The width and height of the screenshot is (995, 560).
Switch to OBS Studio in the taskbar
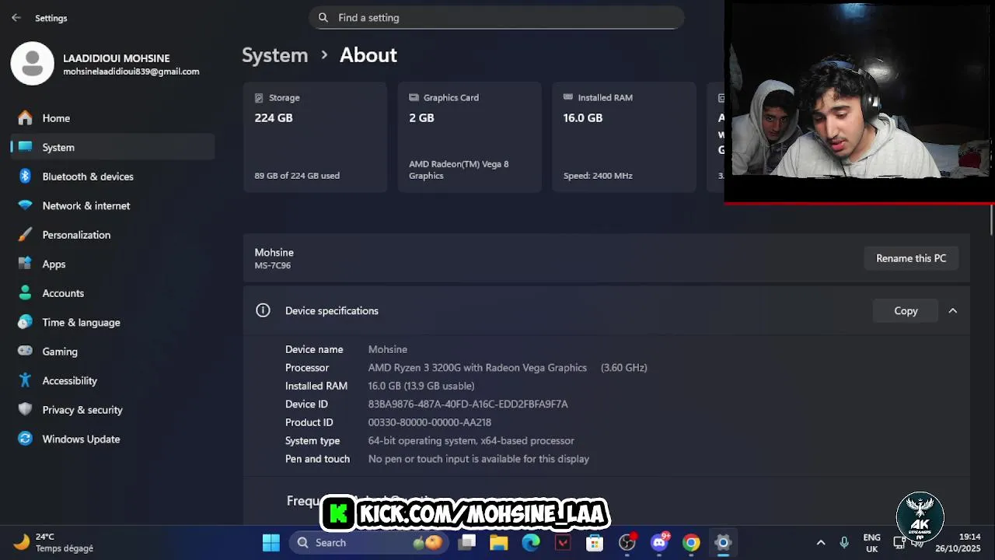coord(627,543)
